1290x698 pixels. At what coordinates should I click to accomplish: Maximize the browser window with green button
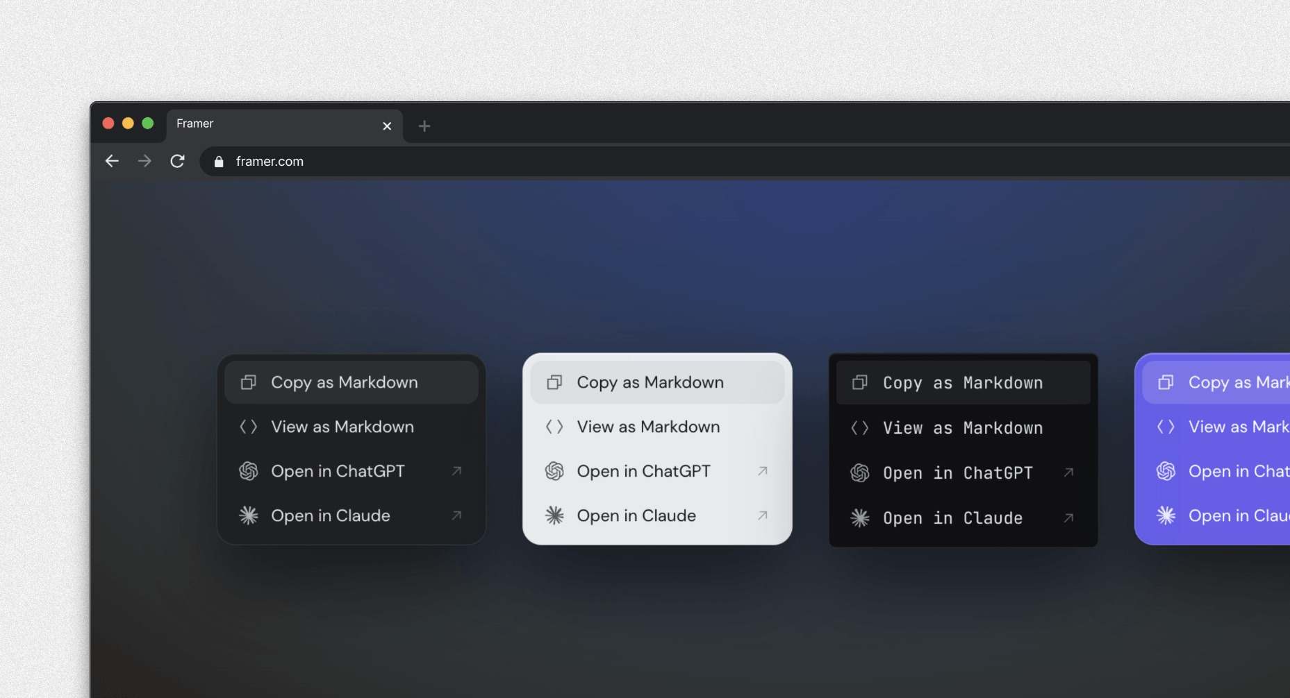tap(147, 124)
